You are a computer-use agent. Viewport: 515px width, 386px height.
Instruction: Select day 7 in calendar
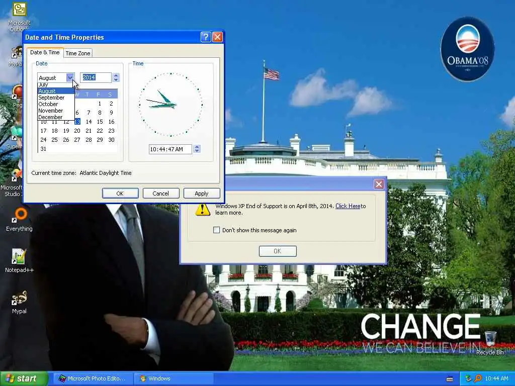[x=89, y=113]
